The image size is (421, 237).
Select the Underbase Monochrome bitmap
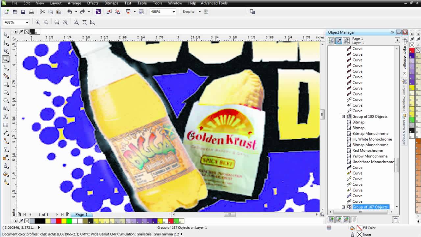tap(373, 162)
